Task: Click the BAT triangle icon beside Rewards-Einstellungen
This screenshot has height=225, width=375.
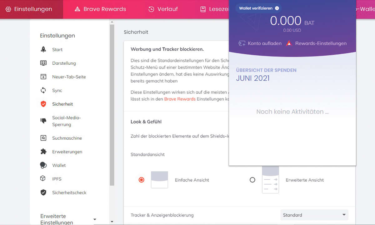Action: coord(289,43)
